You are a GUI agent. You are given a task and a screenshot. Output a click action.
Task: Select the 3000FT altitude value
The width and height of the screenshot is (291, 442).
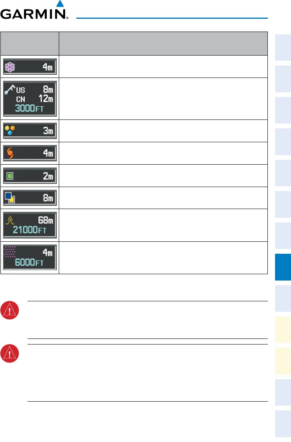point(30,109)
